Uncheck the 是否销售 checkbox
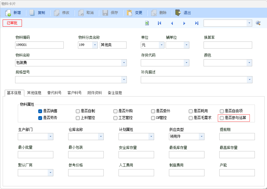 40,111
